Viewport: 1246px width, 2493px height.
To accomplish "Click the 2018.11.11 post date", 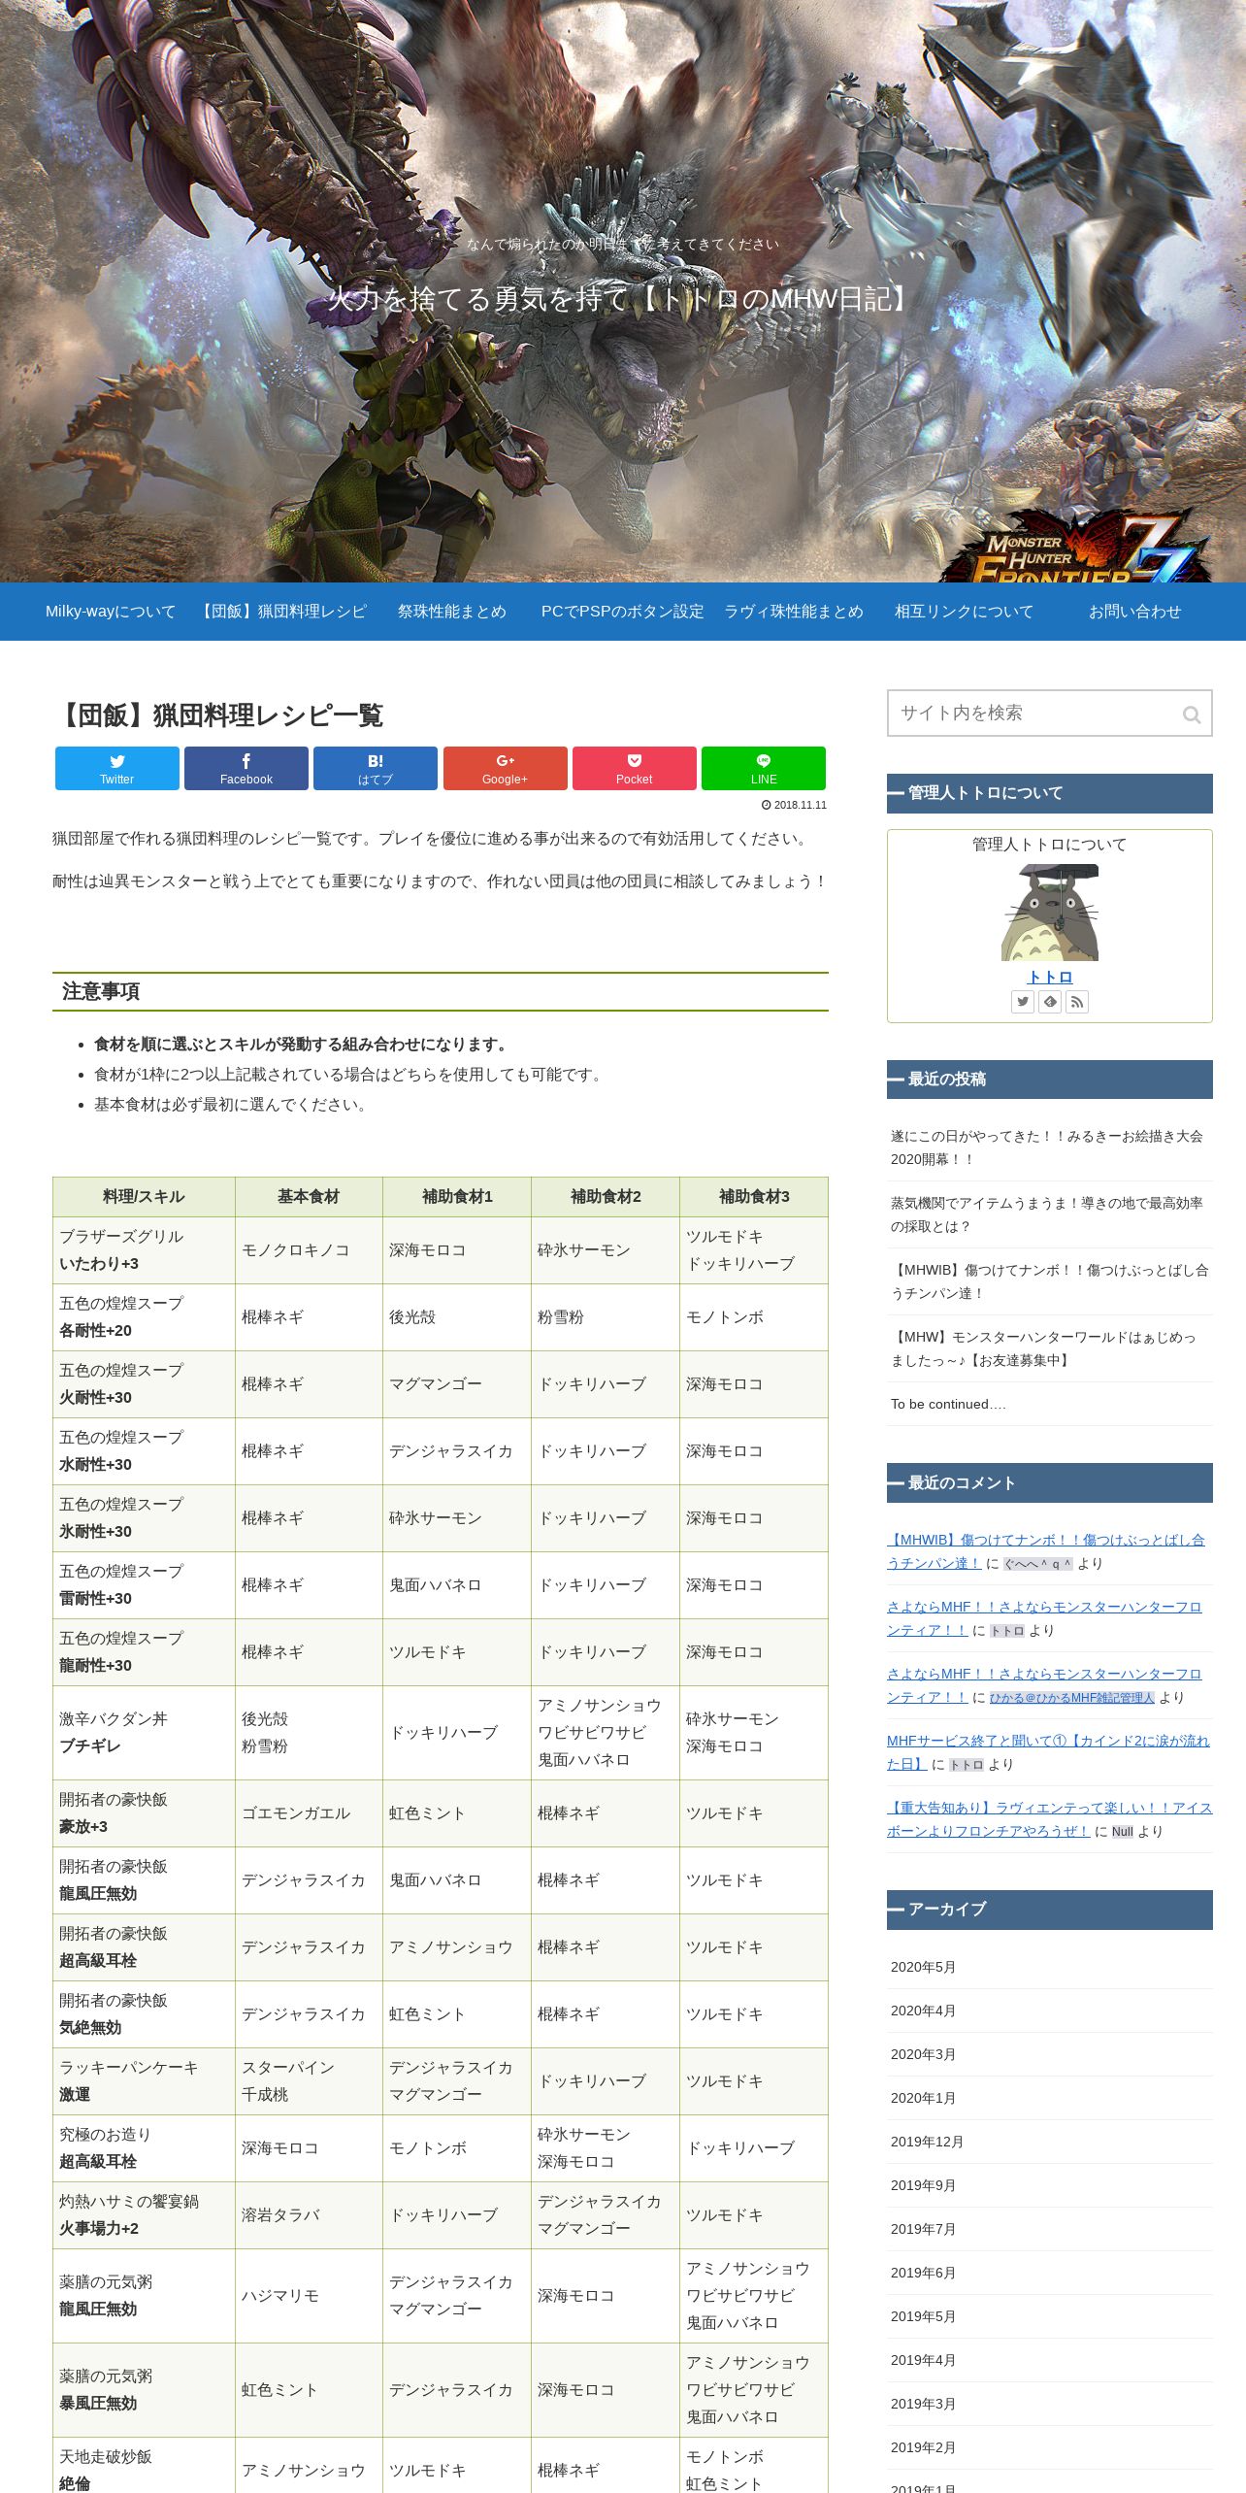I will pos(795,805).
